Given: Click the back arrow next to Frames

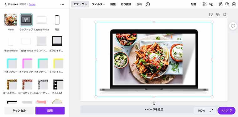Looking at the screenshot, I should (6, 4).
